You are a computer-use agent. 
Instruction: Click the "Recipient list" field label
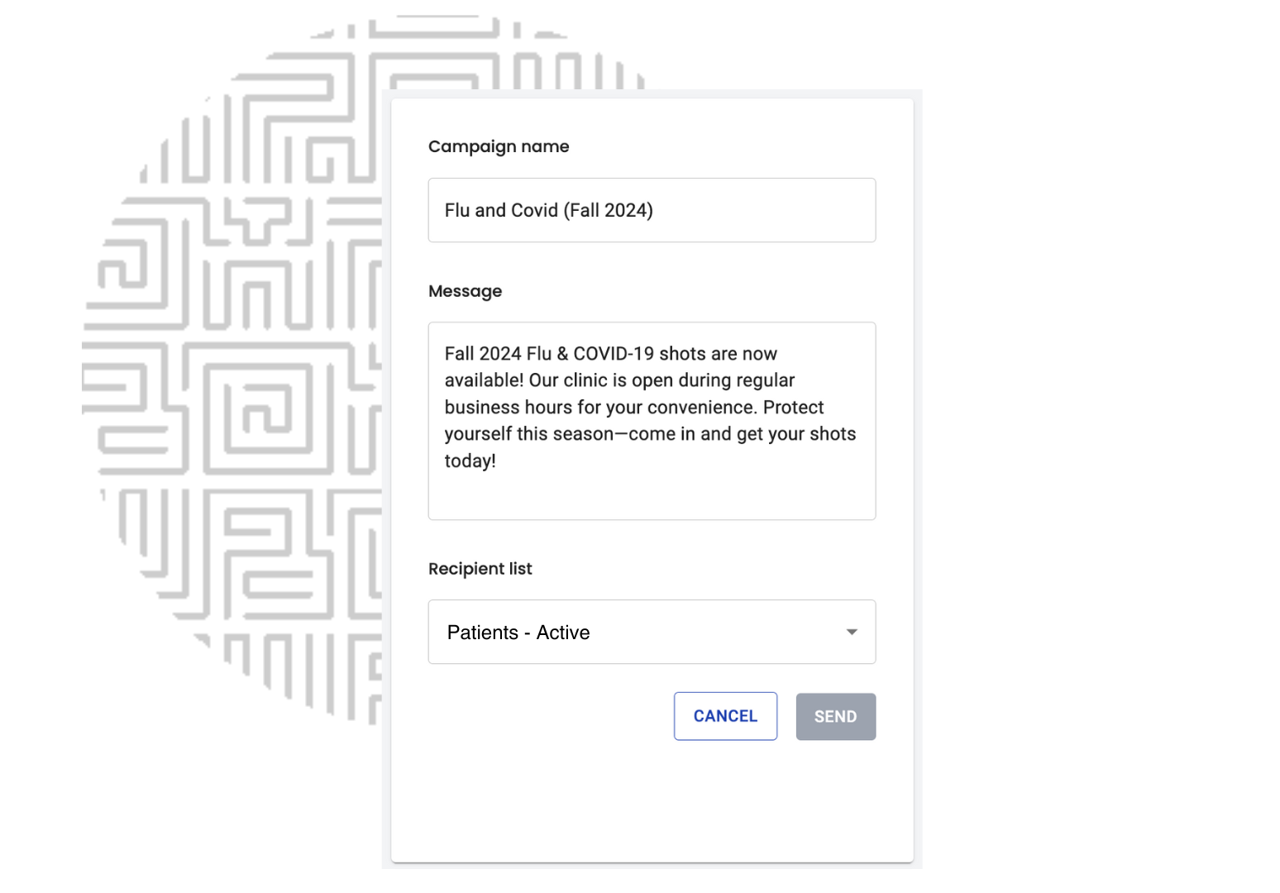point(480,569)
